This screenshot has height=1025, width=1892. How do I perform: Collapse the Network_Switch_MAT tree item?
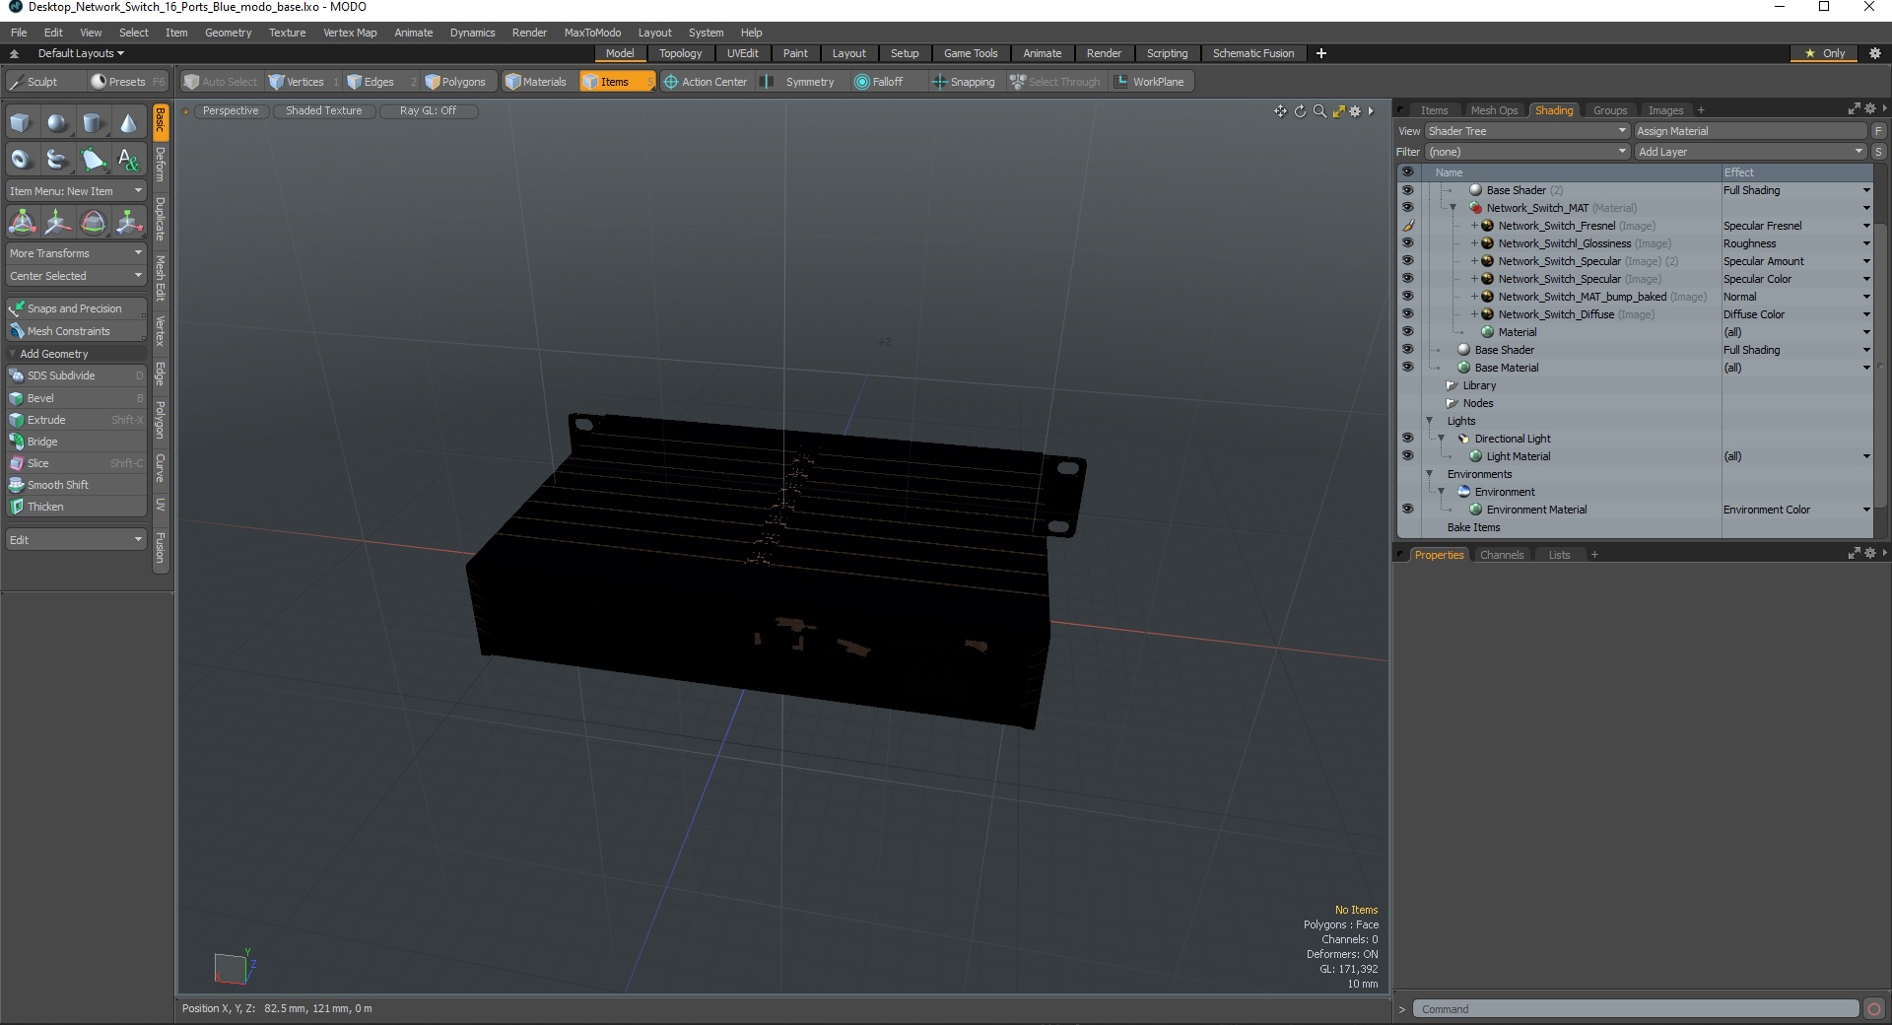tap(1453, 208)
